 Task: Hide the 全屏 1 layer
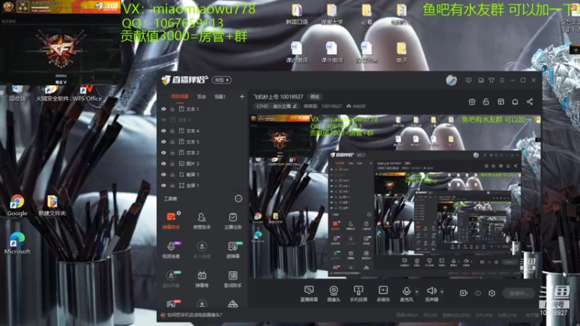[164, 185]
